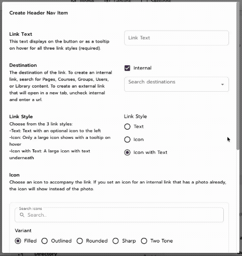The width and height of the screenshot is (242, 256).
Task: Select the Rounded icon variant
Action: (79, 241)
